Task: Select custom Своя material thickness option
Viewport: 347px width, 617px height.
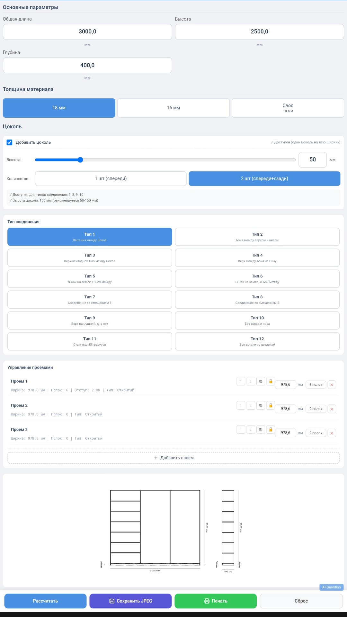Action: 288,108
